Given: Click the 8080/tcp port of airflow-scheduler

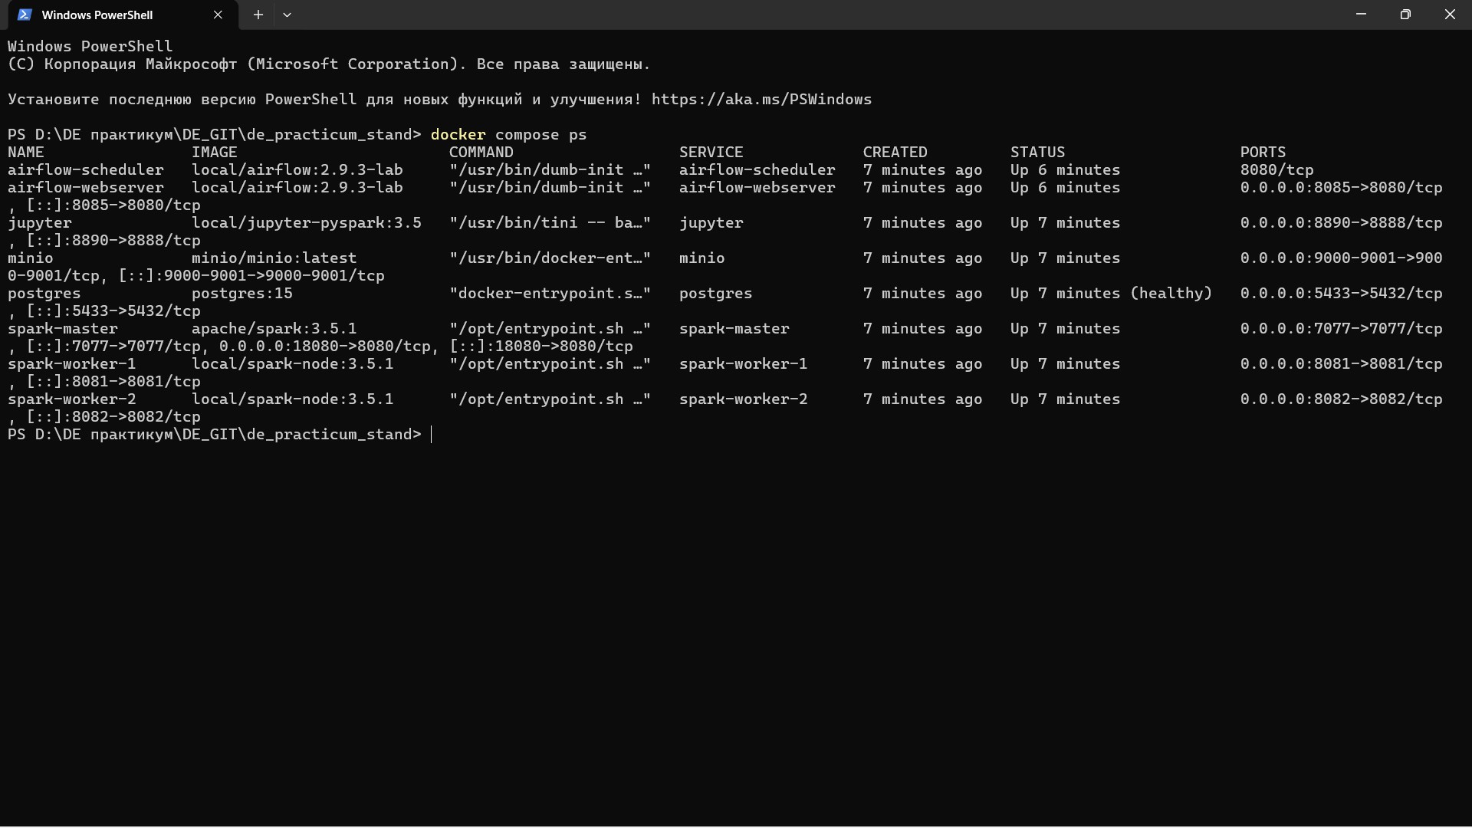Looking at the screenshot, I should [1277, 170].
